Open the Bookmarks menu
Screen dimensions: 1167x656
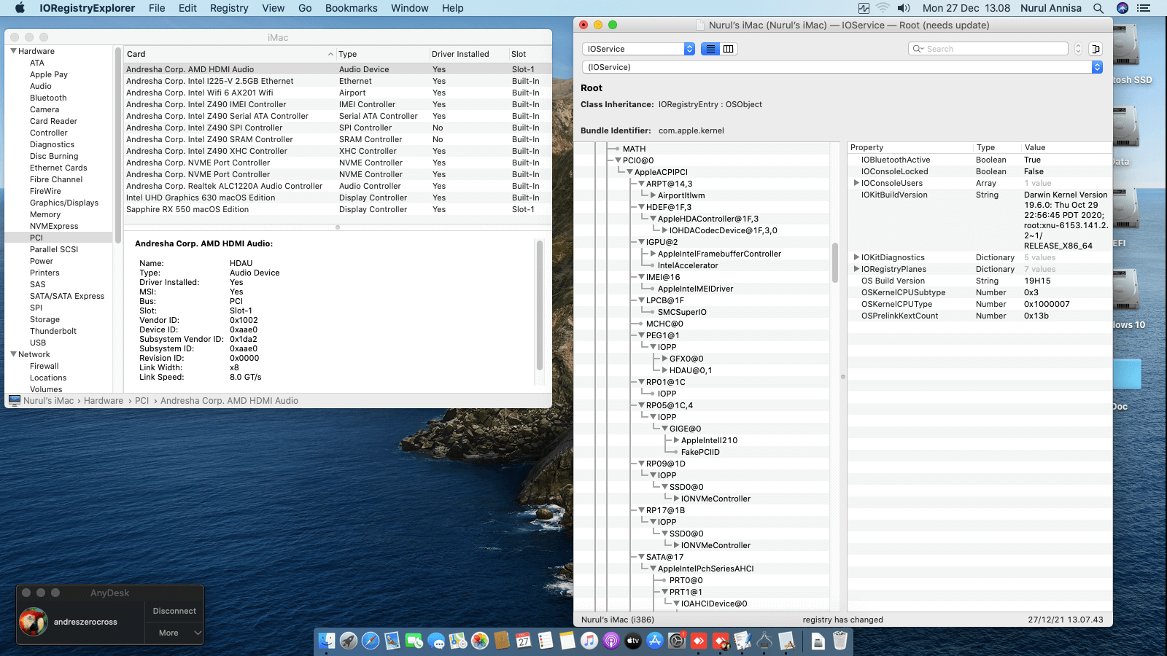(351, 8)
